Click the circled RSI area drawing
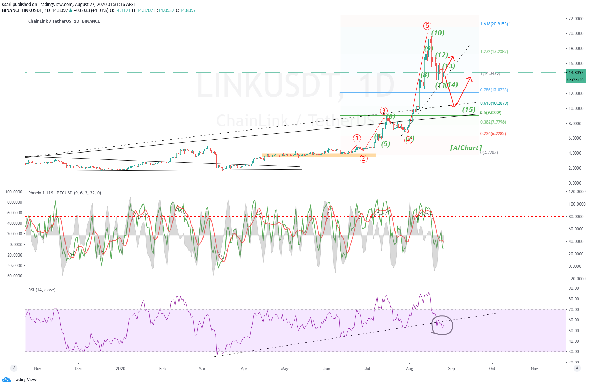 click(442, 325)
